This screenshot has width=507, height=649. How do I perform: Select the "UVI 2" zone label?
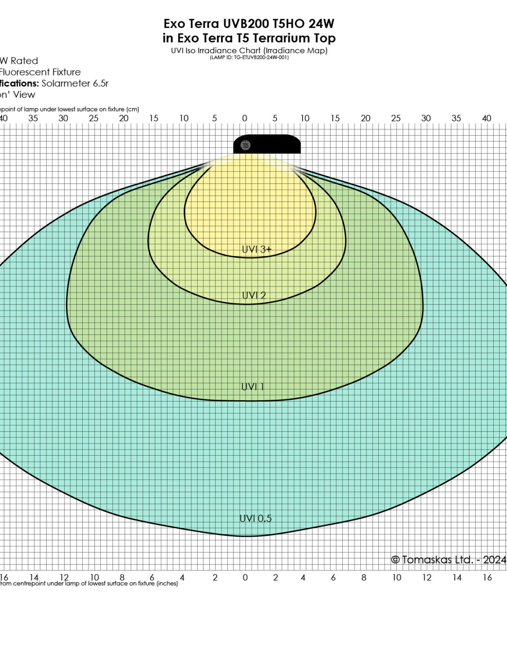tap(254, 295)
